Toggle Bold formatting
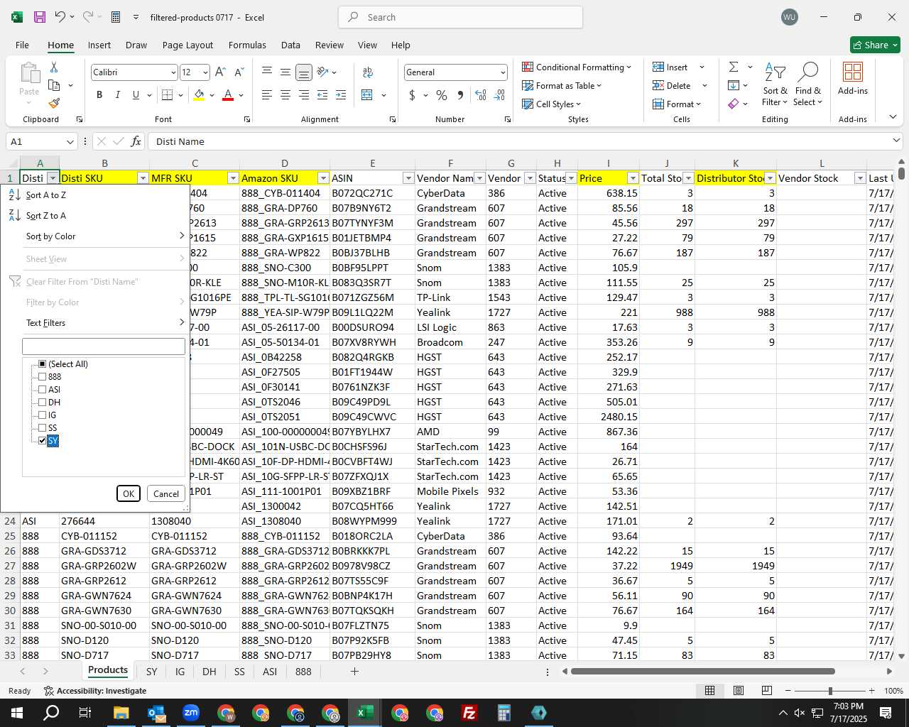The height and width of the screenshot is (727, 909). tap(99, 94)
